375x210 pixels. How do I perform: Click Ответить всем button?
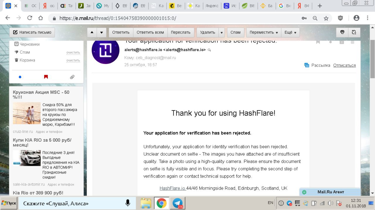(x=150, y=32)
